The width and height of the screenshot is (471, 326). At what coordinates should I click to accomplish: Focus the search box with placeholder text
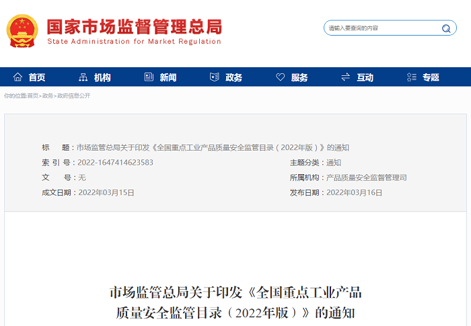tap(380, 28)
